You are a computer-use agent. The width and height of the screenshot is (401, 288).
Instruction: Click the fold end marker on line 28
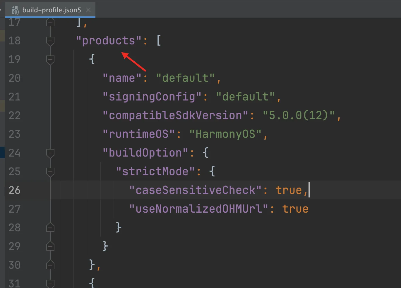[50, 227]
